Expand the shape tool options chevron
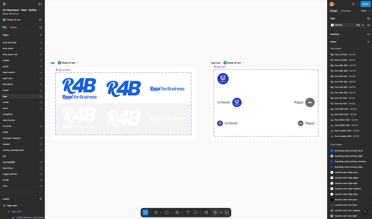 (x=171, y=212)
